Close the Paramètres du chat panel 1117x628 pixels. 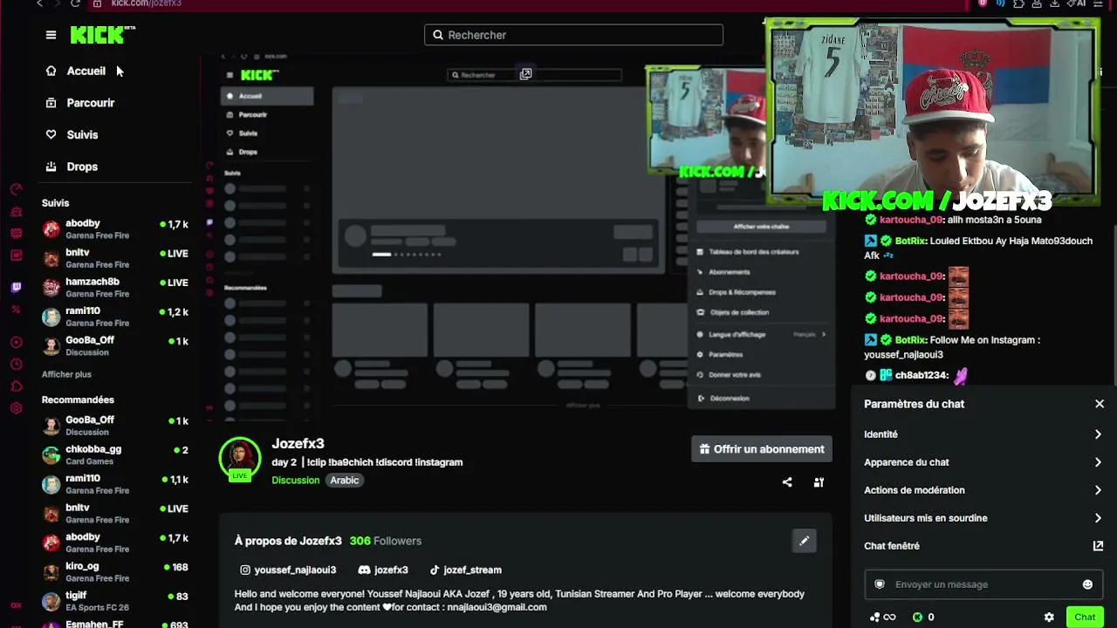[1100, 404]
